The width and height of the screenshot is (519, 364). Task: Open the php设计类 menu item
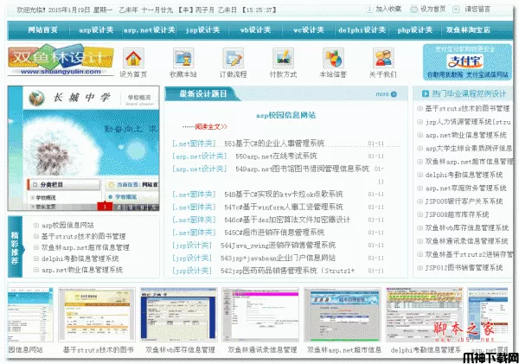[414, 29]
